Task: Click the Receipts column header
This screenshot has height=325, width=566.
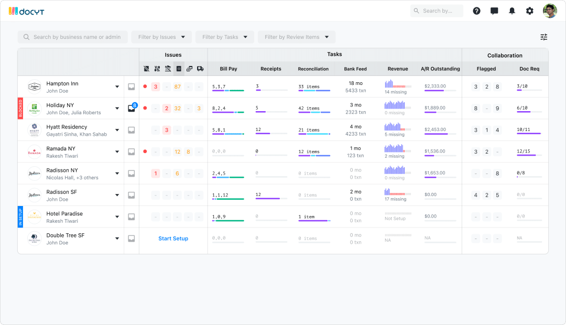Action: [x=271, y=69]
